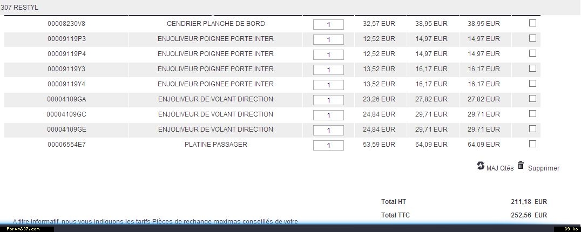Image resolution: width=581 pixels, height=232 pixels.
Task: Select quantity input for part 00004109GA
Action: pyautogui.click(x=328, y=100)
